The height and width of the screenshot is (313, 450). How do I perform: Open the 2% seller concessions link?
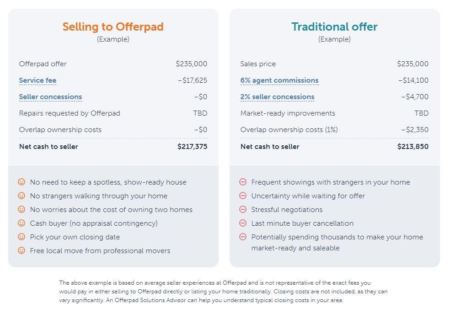[x=278, y=97]
